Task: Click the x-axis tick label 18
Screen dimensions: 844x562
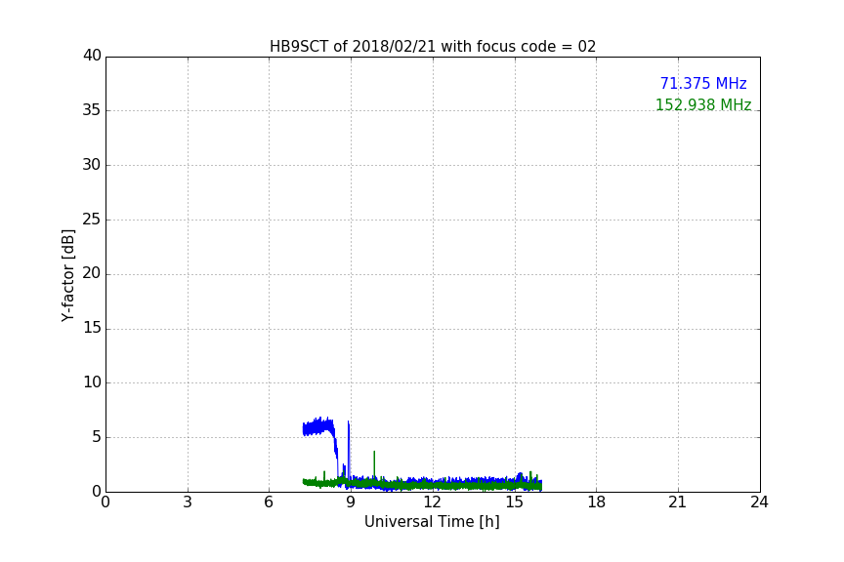Action: [x=597, y=502]
